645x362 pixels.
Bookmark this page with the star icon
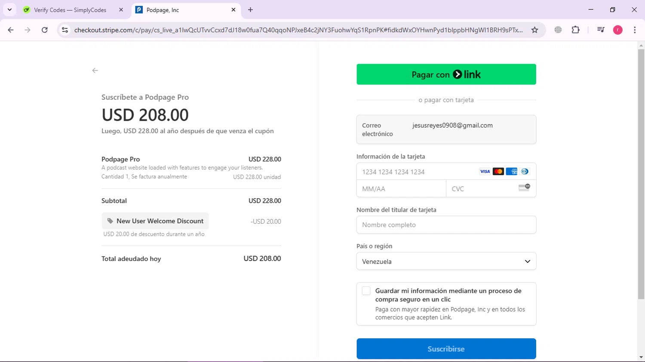click(534, 30)
